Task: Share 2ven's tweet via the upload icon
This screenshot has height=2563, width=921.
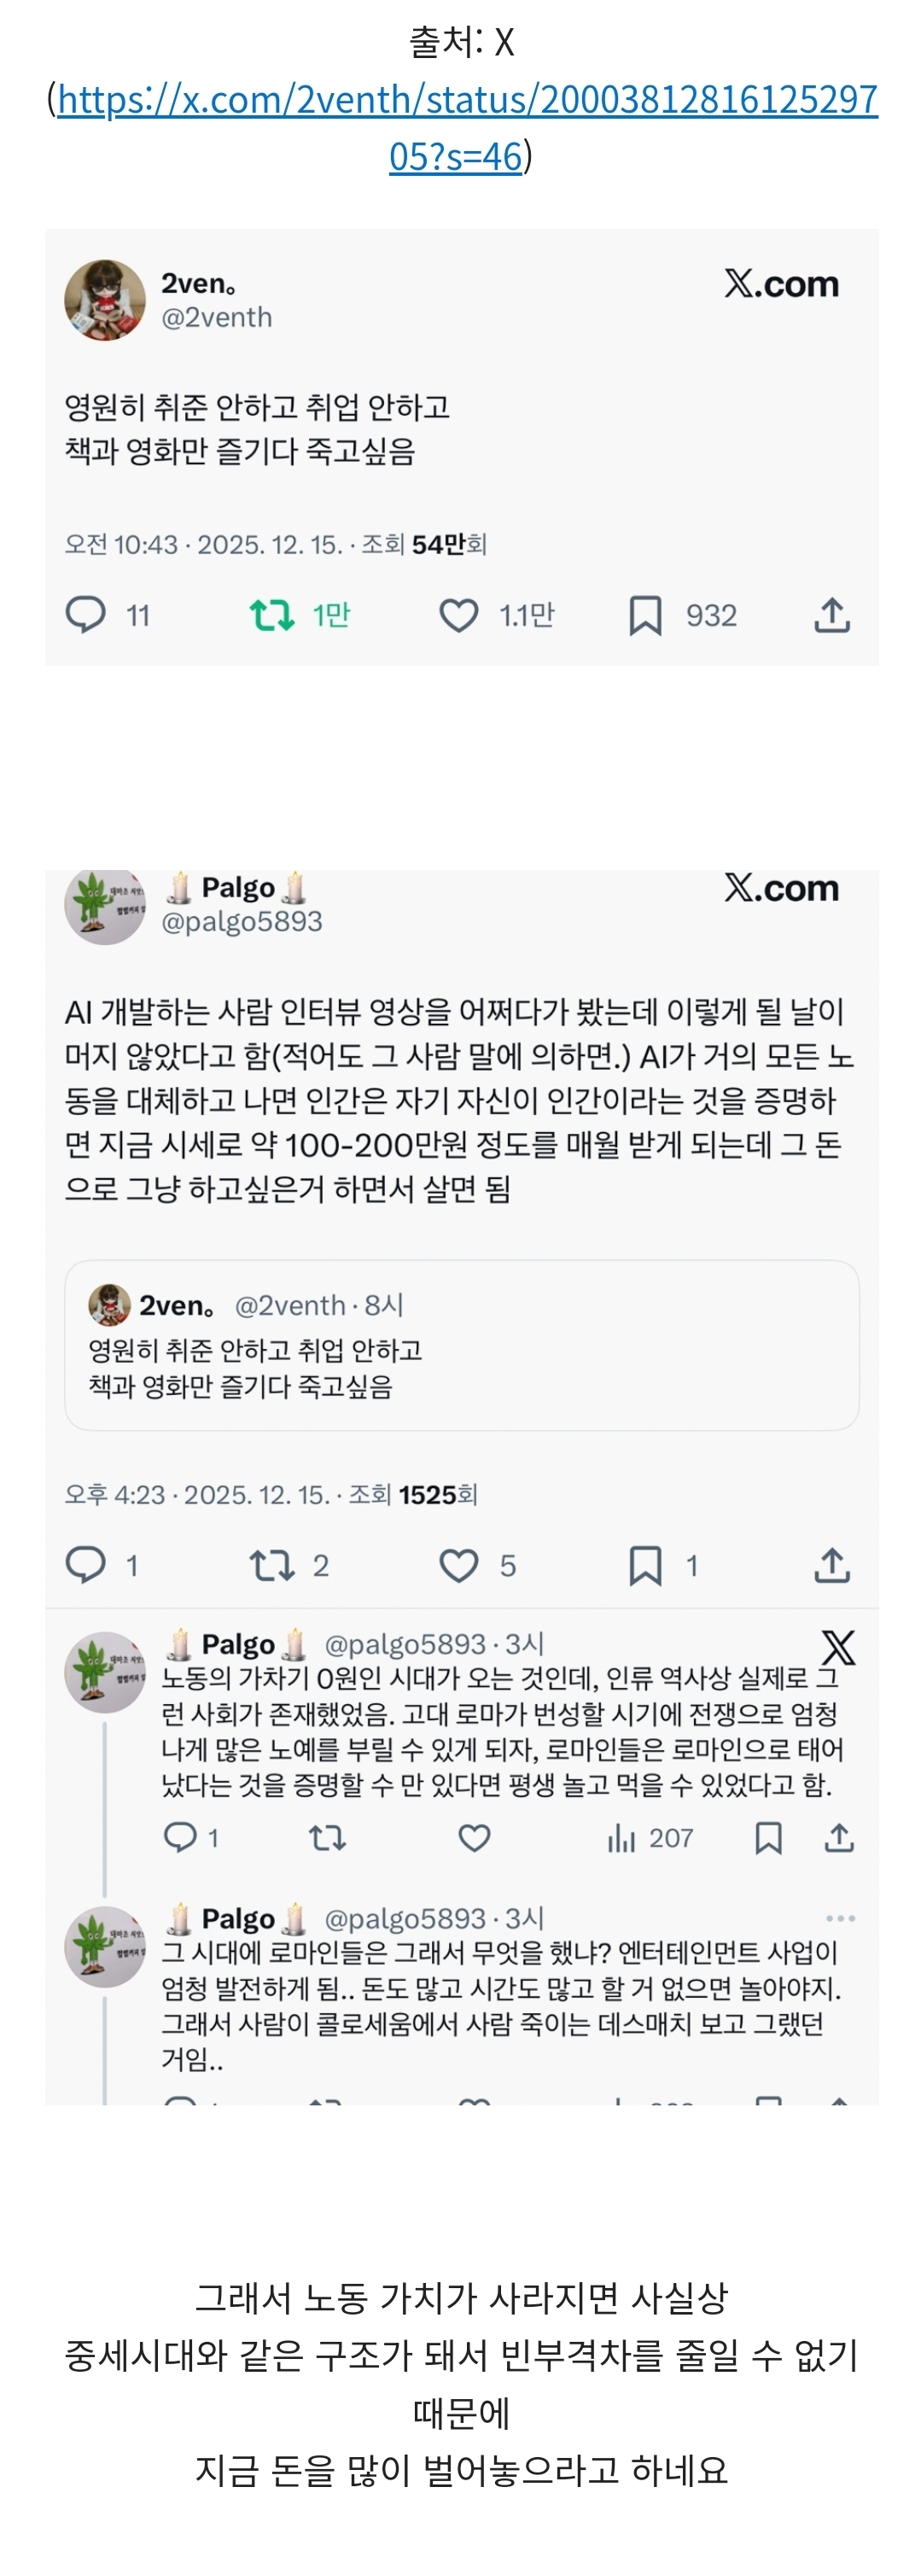Action: tap(832, 615)
